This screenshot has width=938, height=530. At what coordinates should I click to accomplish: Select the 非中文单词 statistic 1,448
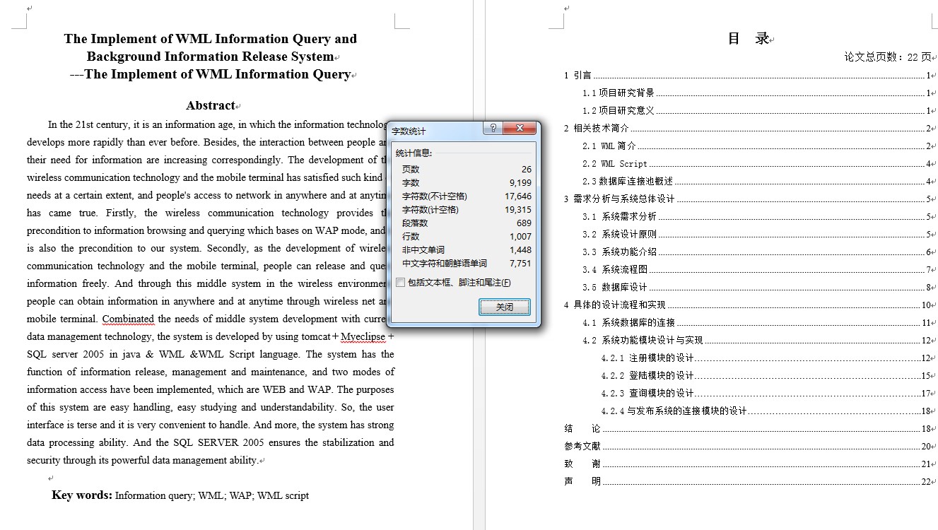tap(520, 250)
